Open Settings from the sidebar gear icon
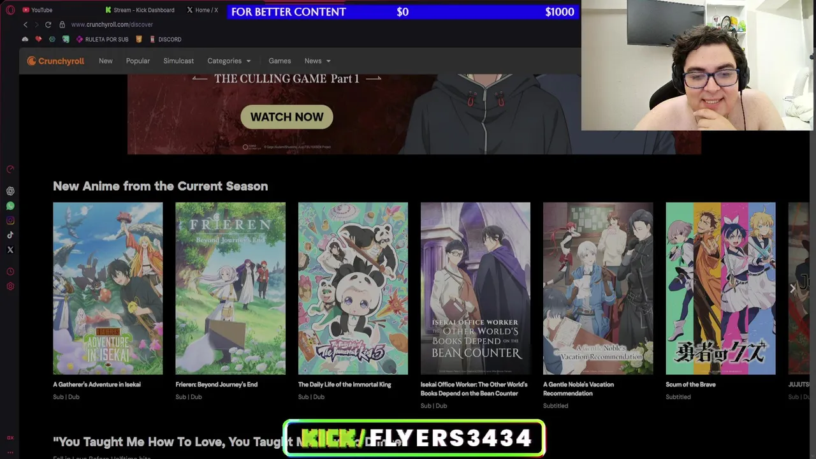 pyautogui.click(x=10, y=287)
